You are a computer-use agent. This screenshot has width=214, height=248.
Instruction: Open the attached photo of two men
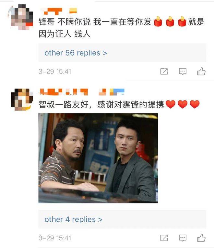point(98,158)
